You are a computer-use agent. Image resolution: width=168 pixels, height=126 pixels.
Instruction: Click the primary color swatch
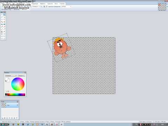coord(7,79)
